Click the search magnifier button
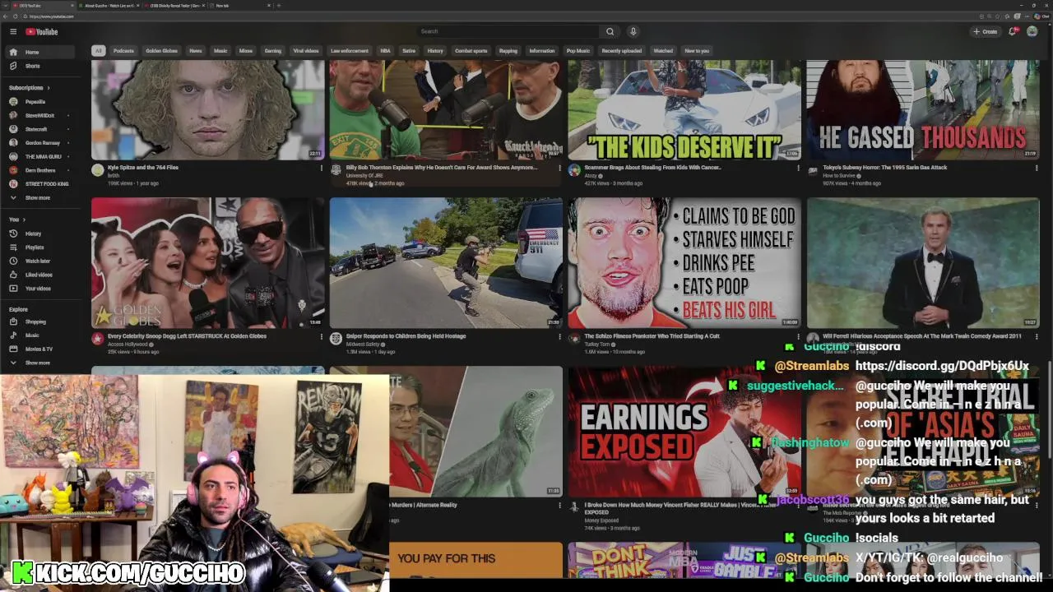Viewport: 1053px width, 592px height. click(x=610, y=31)
